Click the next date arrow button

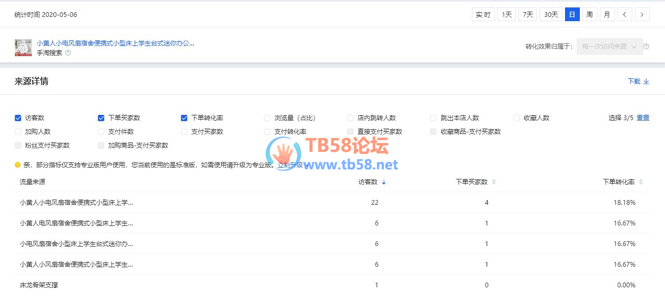tap(642, 15)
